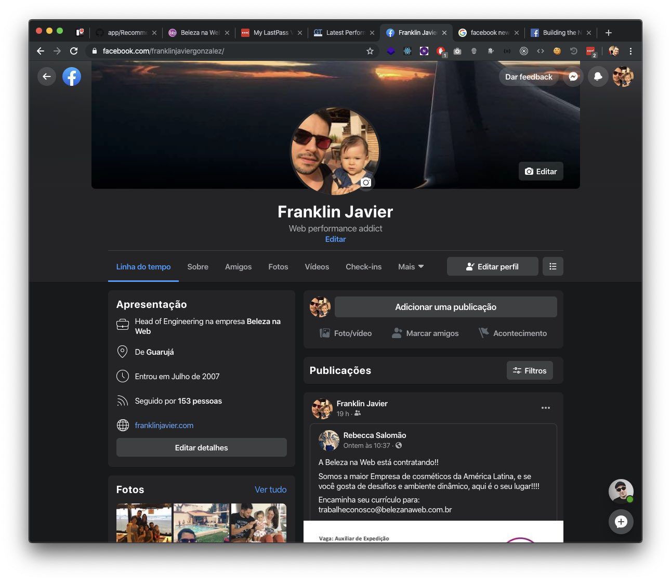671x581 pixels.
Task: Open Chrome profile avatar
Action: [614, 51]
